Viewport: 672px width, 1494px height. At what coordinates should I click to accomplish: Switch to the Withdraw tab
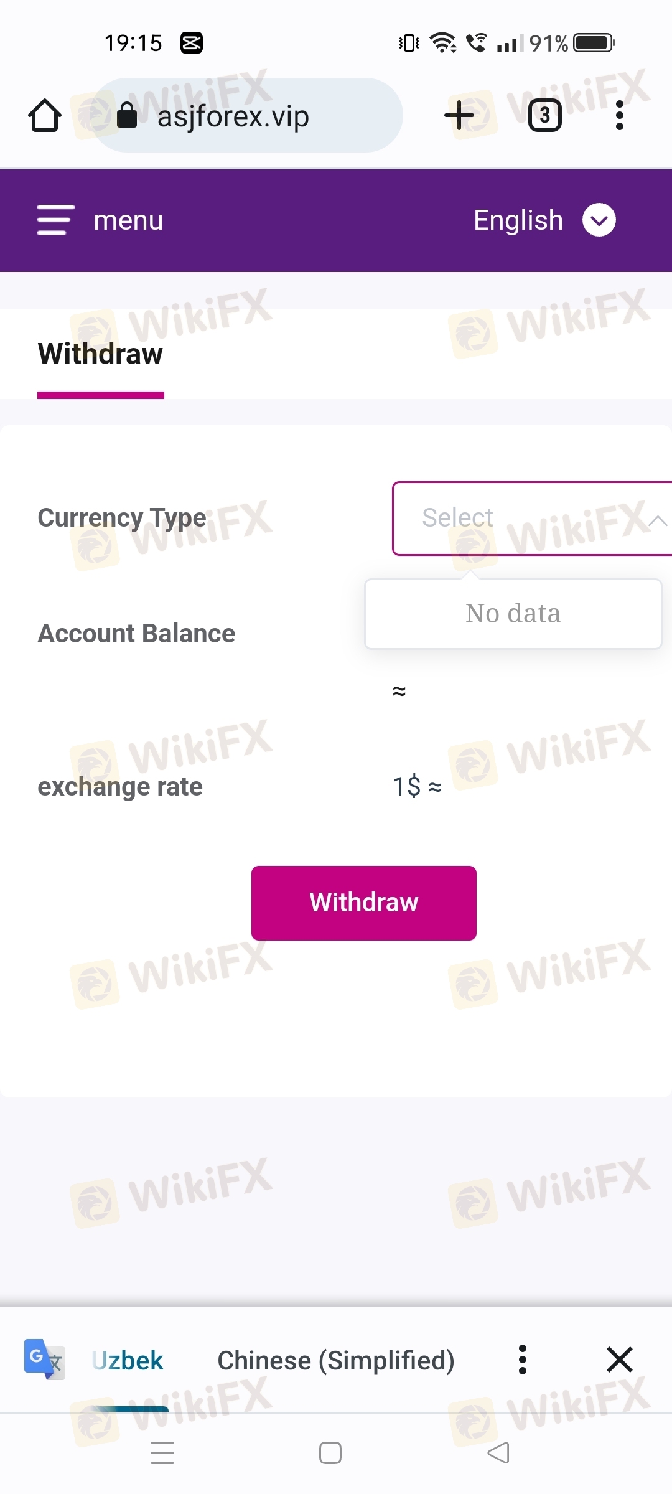coord(100,354)
